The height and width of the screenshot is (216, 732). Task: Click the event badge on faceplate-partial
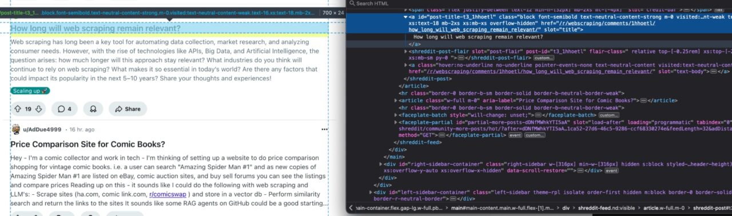pyautogui.click(x=515, y=135)
